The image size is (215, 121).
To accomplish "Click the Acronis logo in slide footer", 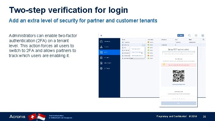I will (x=17, y=117).
